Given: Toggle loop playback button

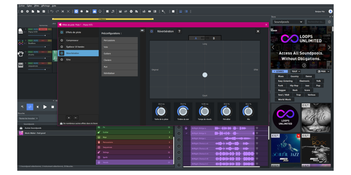Looking at the screenshot, I should pos(30,107).
